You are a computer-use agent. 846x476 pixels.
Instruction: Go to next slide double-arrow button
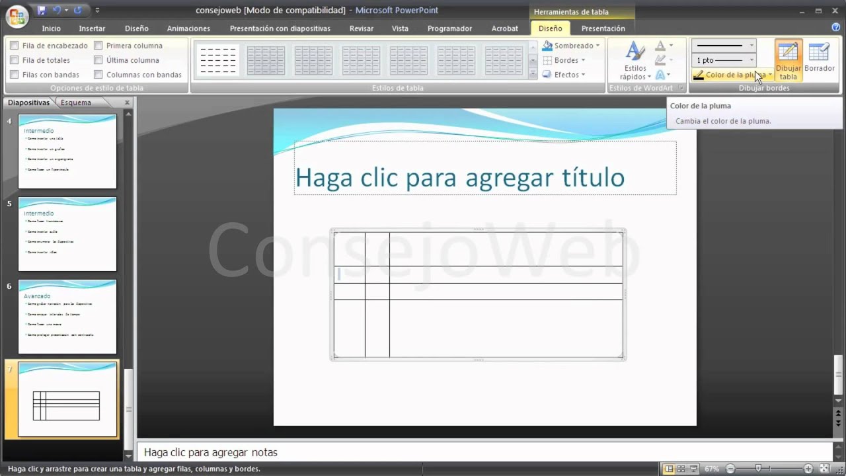839,422
